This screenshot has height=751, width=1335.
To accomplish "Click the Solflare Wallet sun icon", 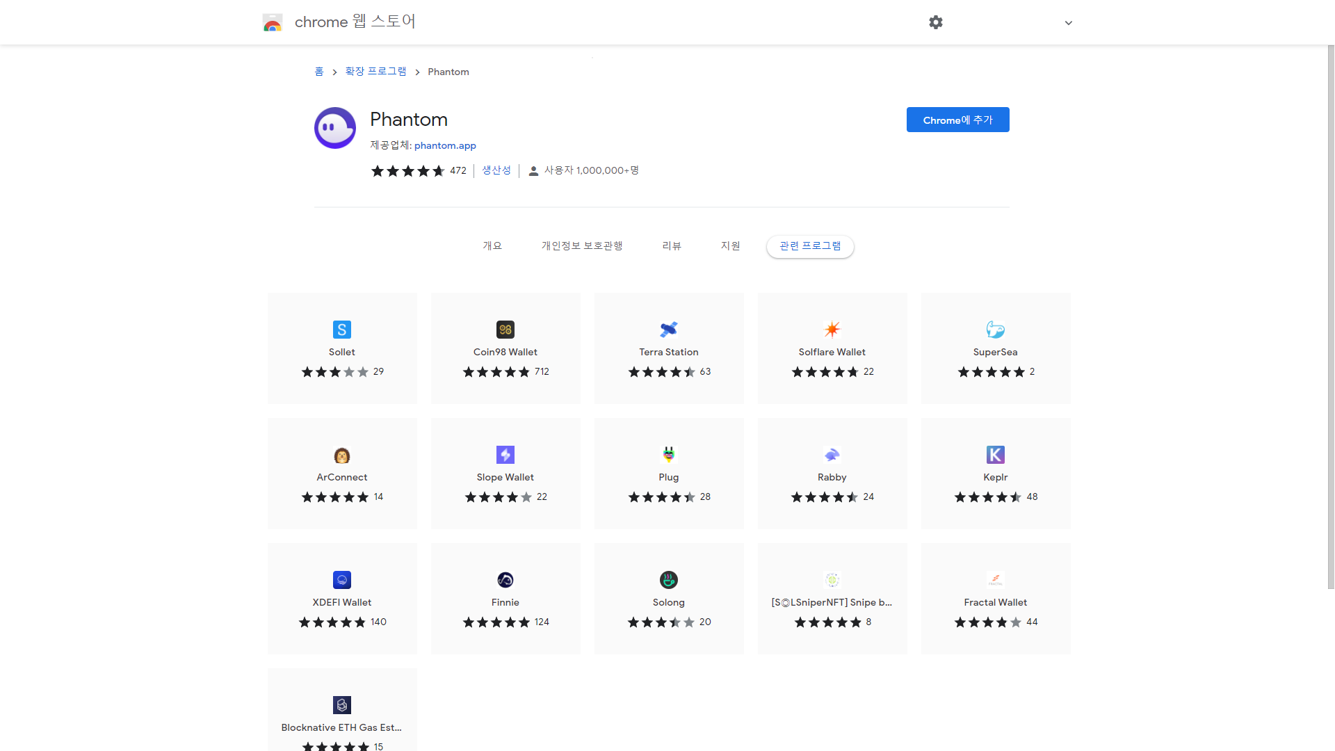I will tap(832, 330).
